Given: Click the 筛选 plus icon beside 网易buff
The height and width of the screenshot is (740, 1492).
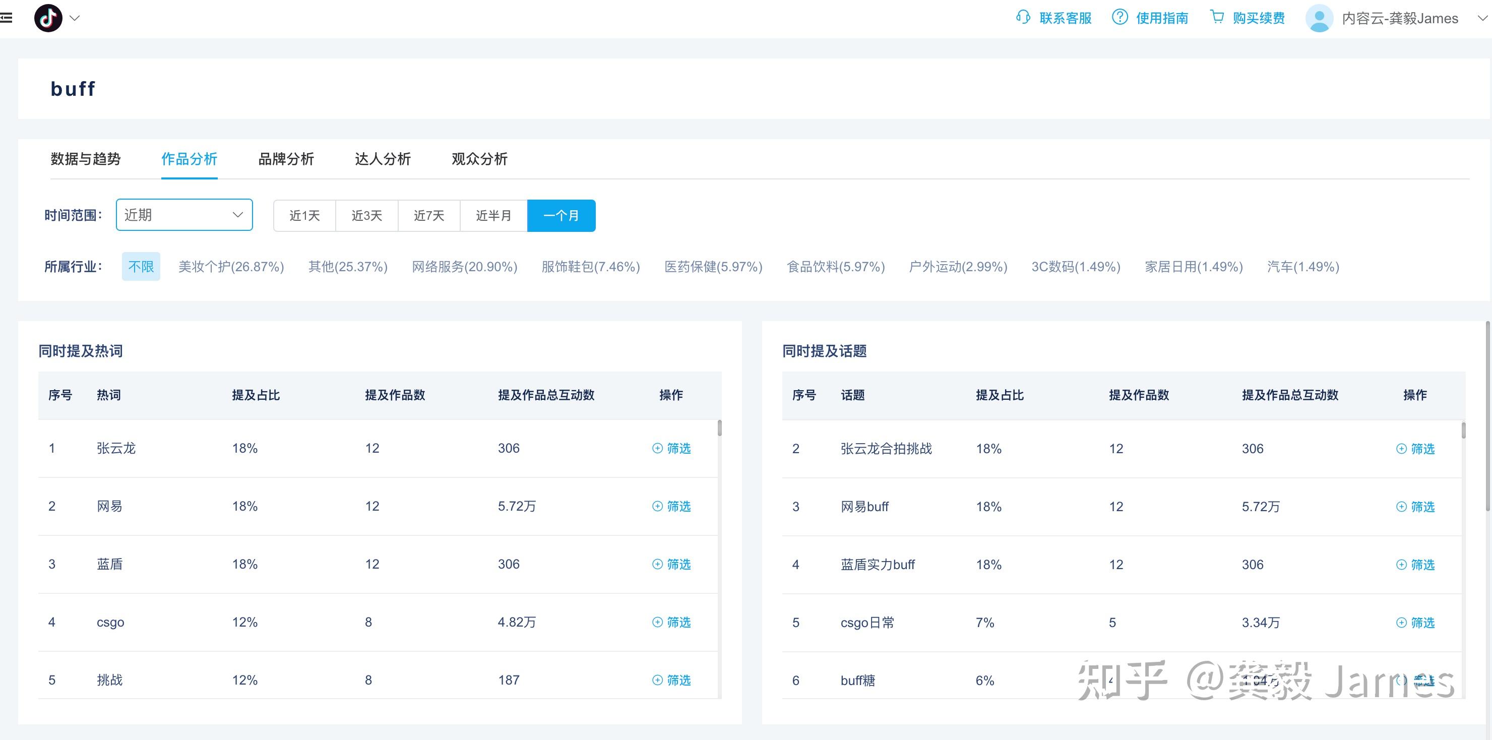Looking at the screenshot, I should 1401,506.
